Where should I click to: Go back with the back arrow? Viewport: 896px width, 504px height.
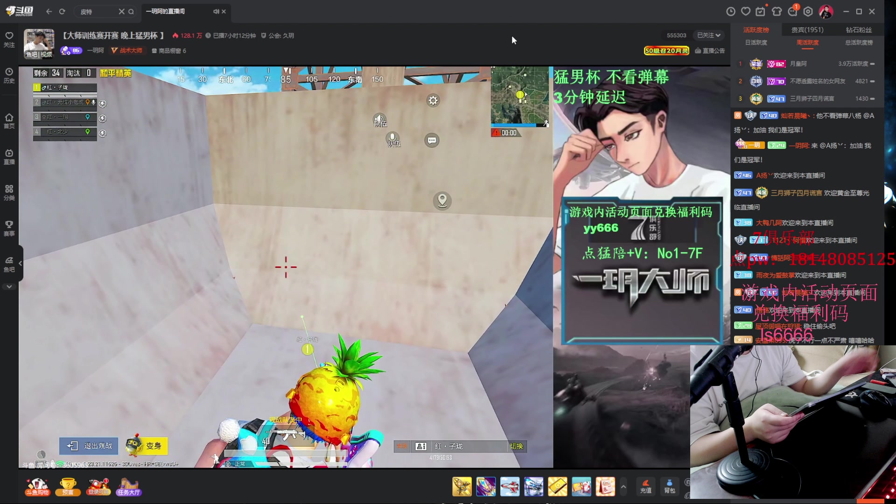pos(49,11)
